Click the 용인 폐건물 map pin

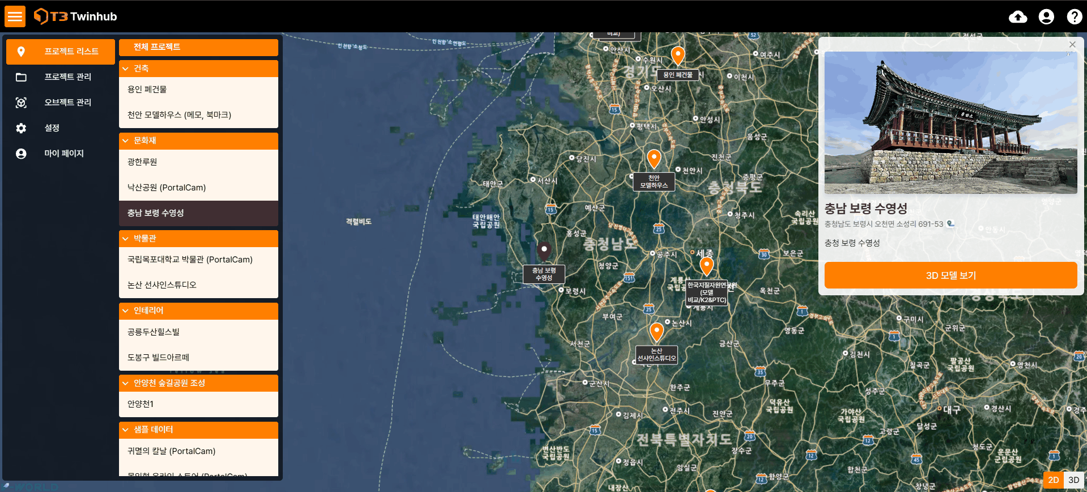click(678, 56)
